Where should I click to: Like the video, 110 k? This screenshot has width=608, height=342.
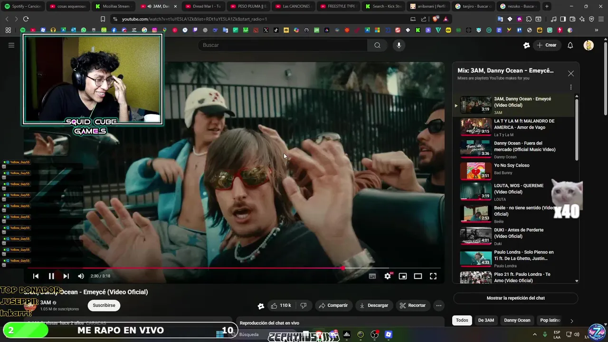(281, 305)
